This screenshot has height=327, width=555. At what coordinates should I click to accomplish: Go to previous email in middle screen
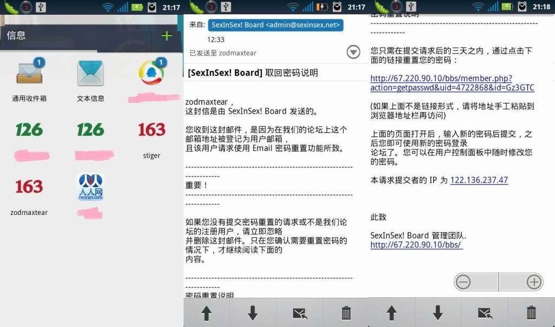(x=206, y=313)
